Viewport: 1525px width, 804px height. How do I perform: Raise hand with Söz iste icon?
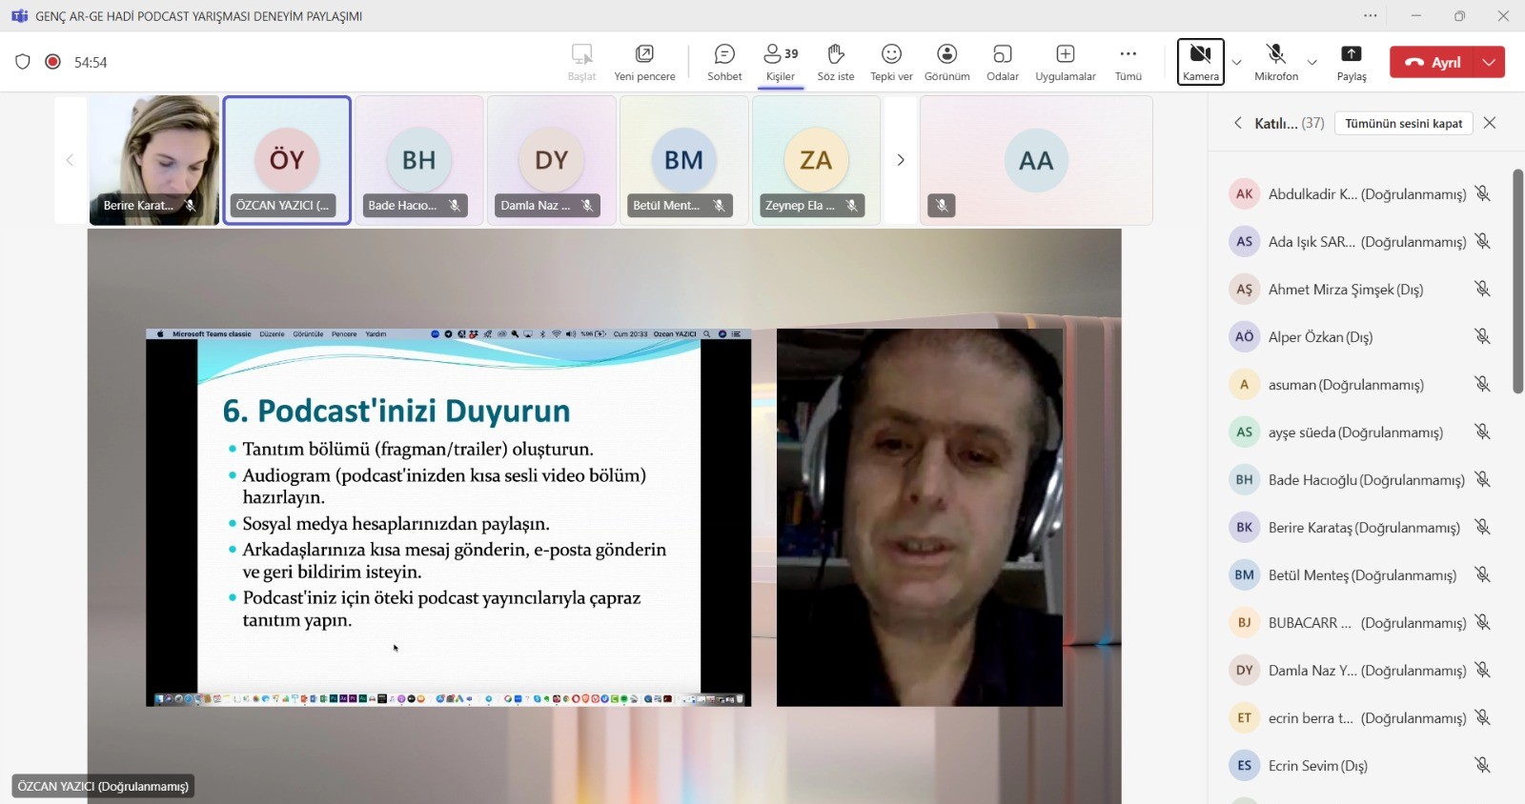pos(835,62)
